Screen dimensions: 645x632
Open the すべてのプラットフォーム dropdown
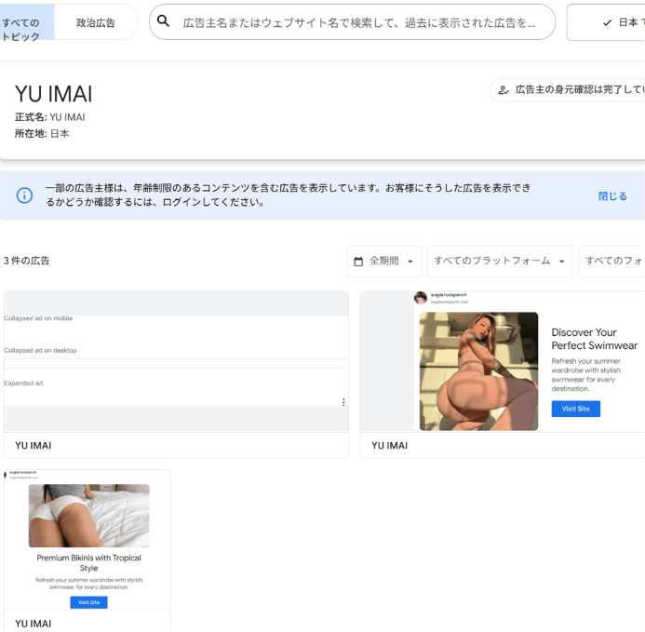click(500, 262)
